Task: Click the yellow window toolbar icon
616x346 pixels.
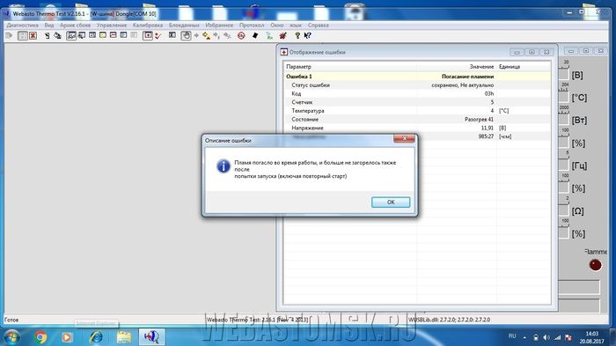Action: coord(103,35)
